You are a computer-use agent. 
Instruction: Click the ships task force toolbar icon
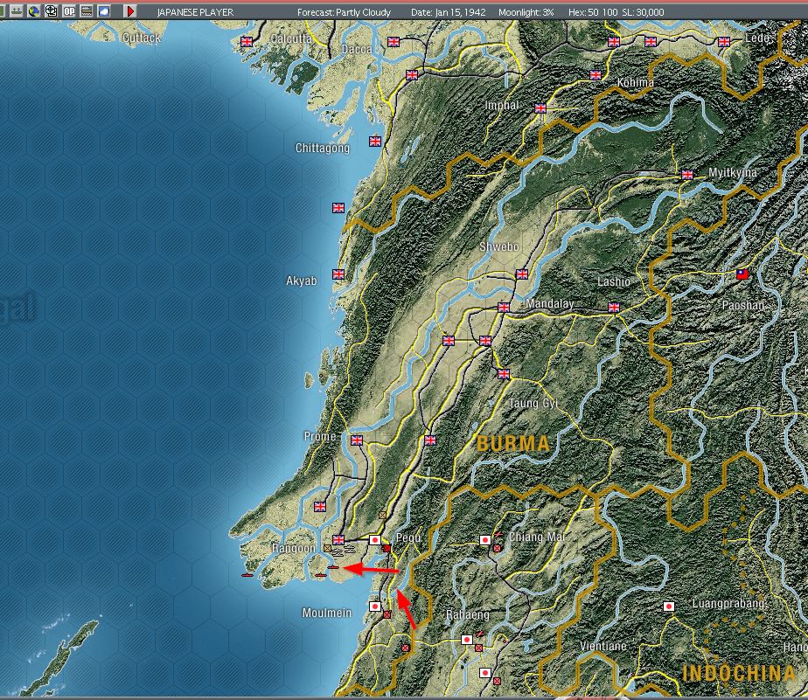coord(17,10)
